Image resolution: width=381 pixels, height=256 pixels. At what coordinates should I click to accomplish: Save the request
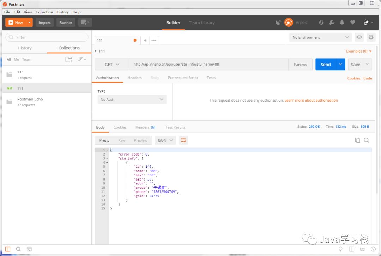pyautogui.click(x=356, y=65)
